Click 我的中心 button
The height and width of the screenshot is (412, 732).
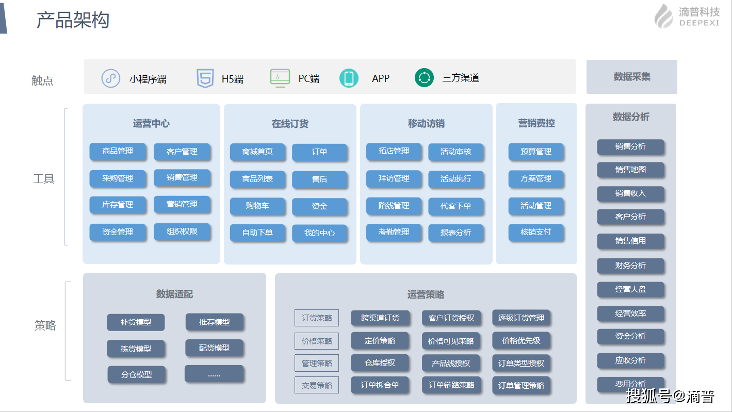coord(319,233)
